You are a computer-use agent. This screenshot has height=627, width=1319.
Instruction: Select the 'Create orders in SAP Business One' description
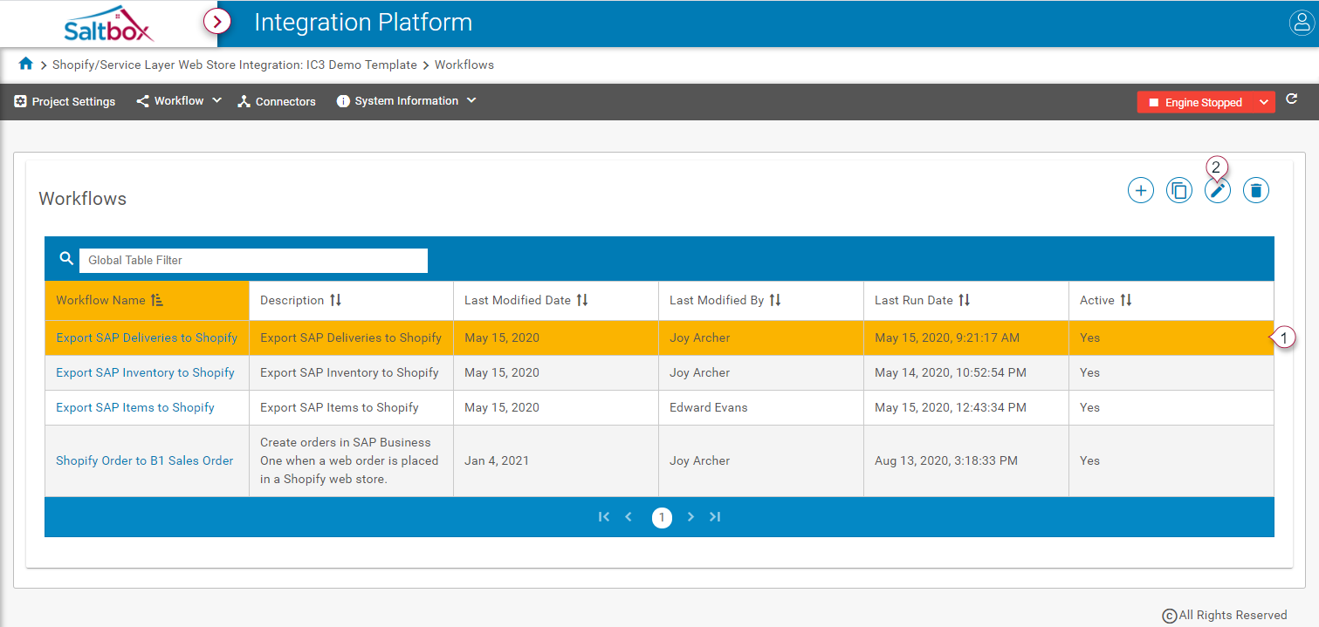tap(351, 460)
